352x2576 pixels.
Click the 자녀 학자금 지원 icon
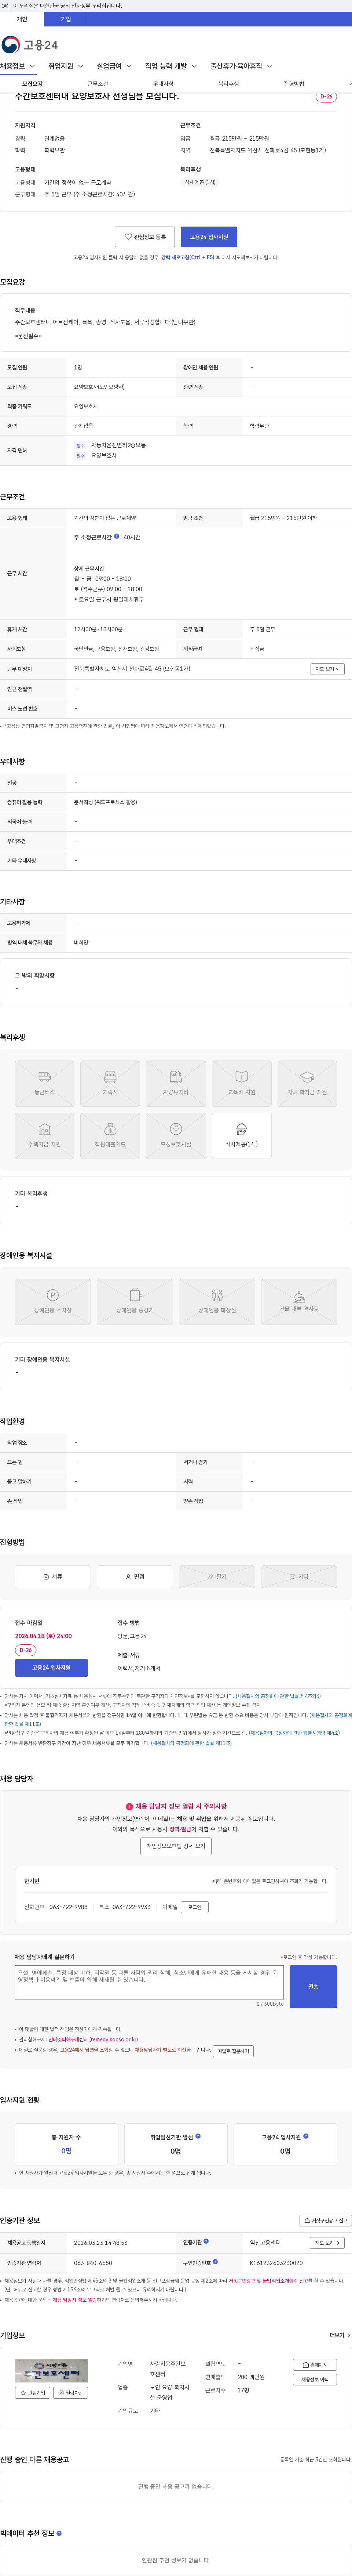coord(307,1083)
